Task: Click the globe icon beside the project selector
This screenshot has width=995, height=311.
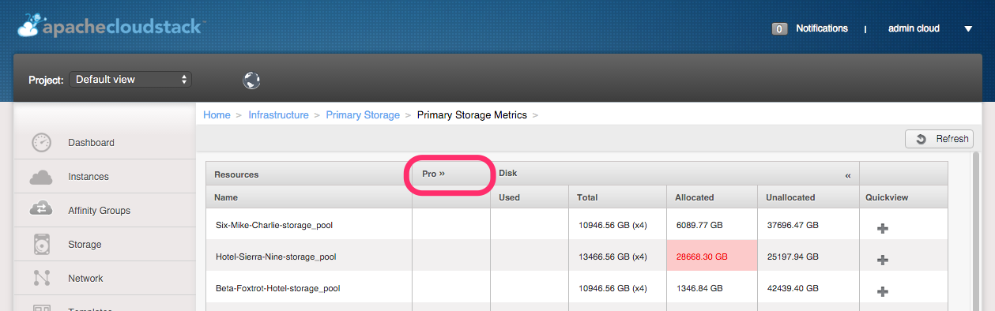Action: tap(252, 80)
